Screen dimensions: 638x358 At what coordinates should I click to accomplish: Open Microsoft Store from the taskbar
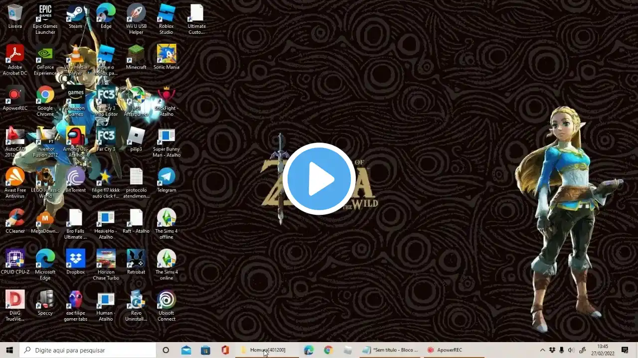(x=205, y=350)
